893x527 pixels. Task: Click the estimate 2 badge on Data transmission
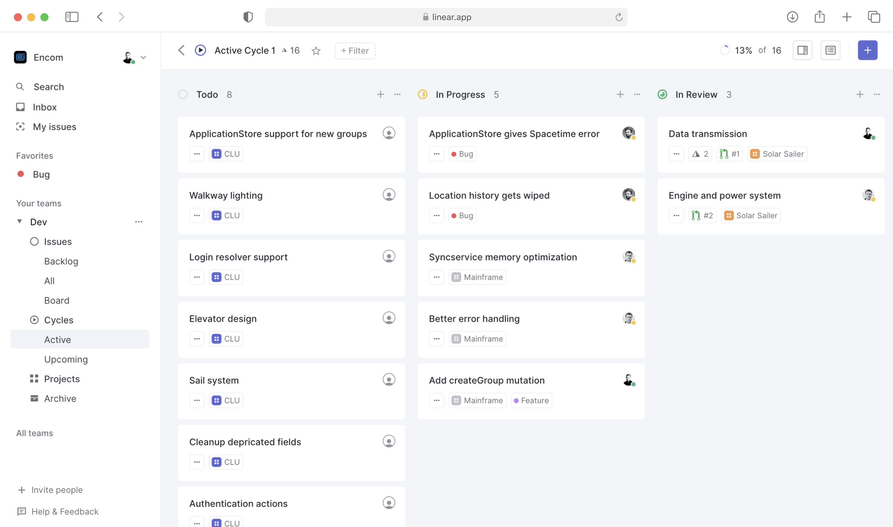(700, 154)
